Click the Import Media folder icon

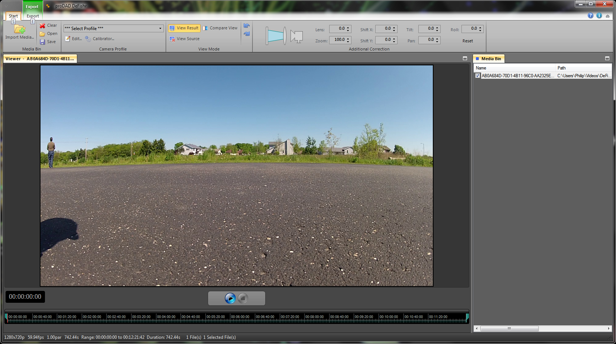20,29
